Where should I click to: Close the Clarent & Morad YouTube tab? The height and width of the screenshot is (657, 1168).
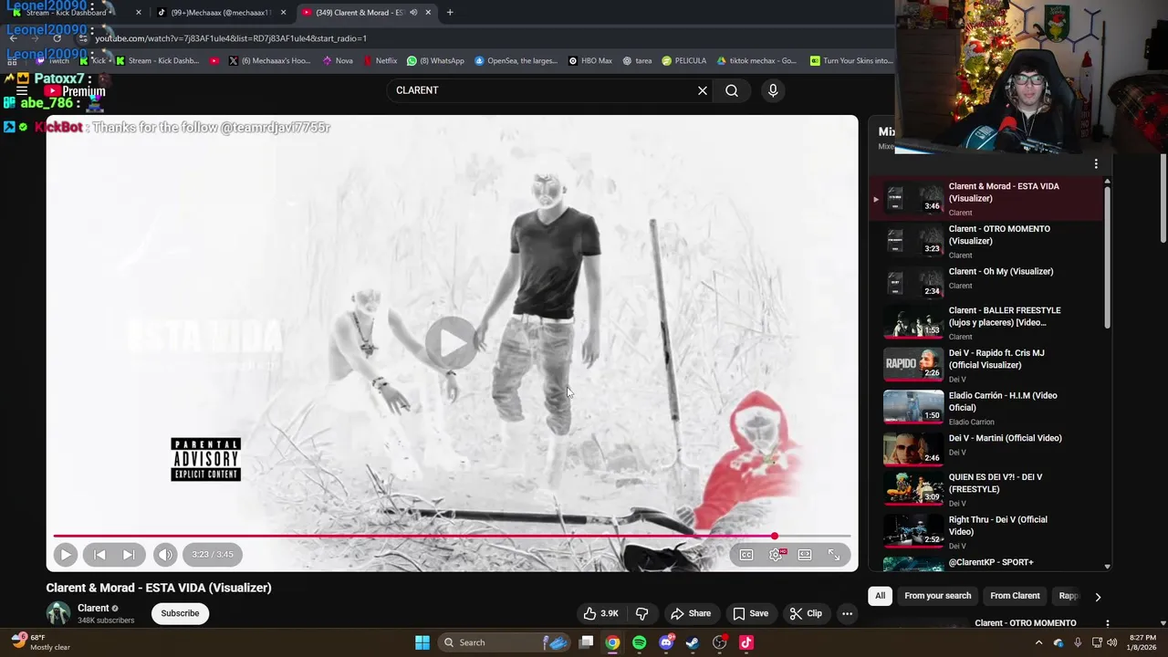click(x=428, y=13)
